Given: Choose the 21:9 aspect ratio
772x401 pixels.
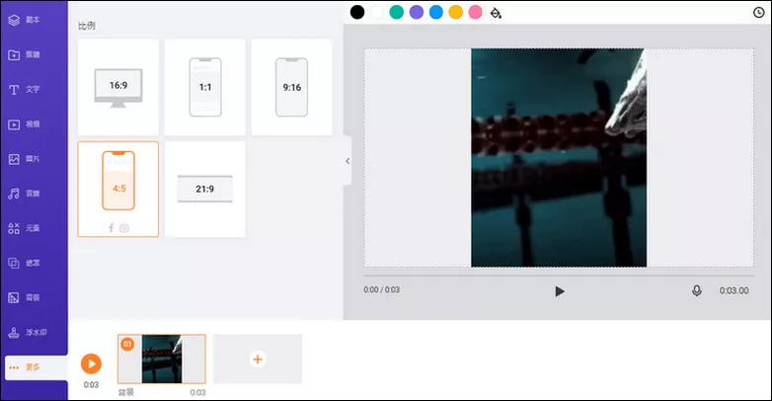Looking at the screenshot, I should click(x=204, y=190).
